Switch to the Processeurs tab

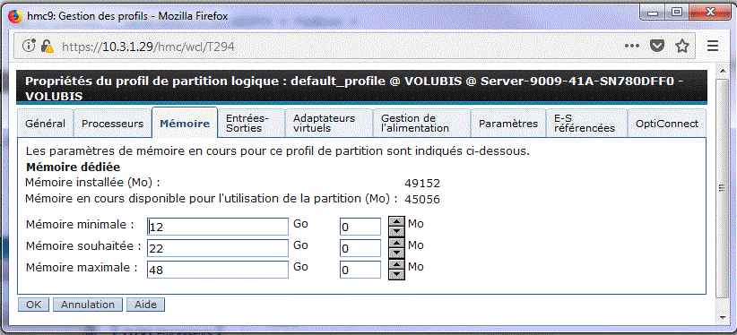[112, 124]
